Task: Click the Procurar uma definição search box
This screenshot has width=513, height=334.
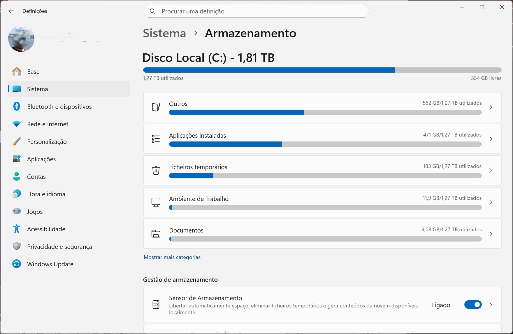Action: pos(256,11)
